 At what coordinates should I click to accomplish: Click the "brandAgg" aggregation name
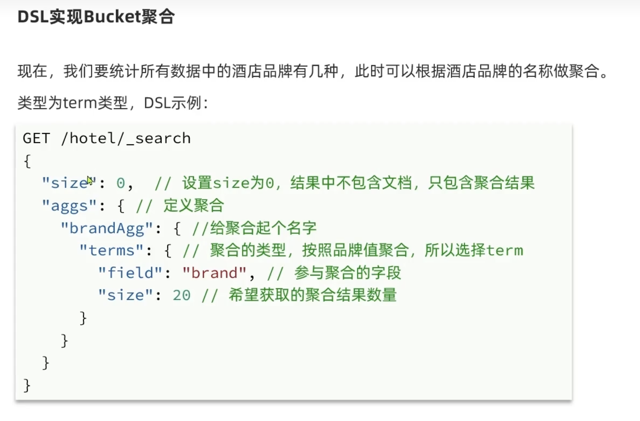click(107, 228)
